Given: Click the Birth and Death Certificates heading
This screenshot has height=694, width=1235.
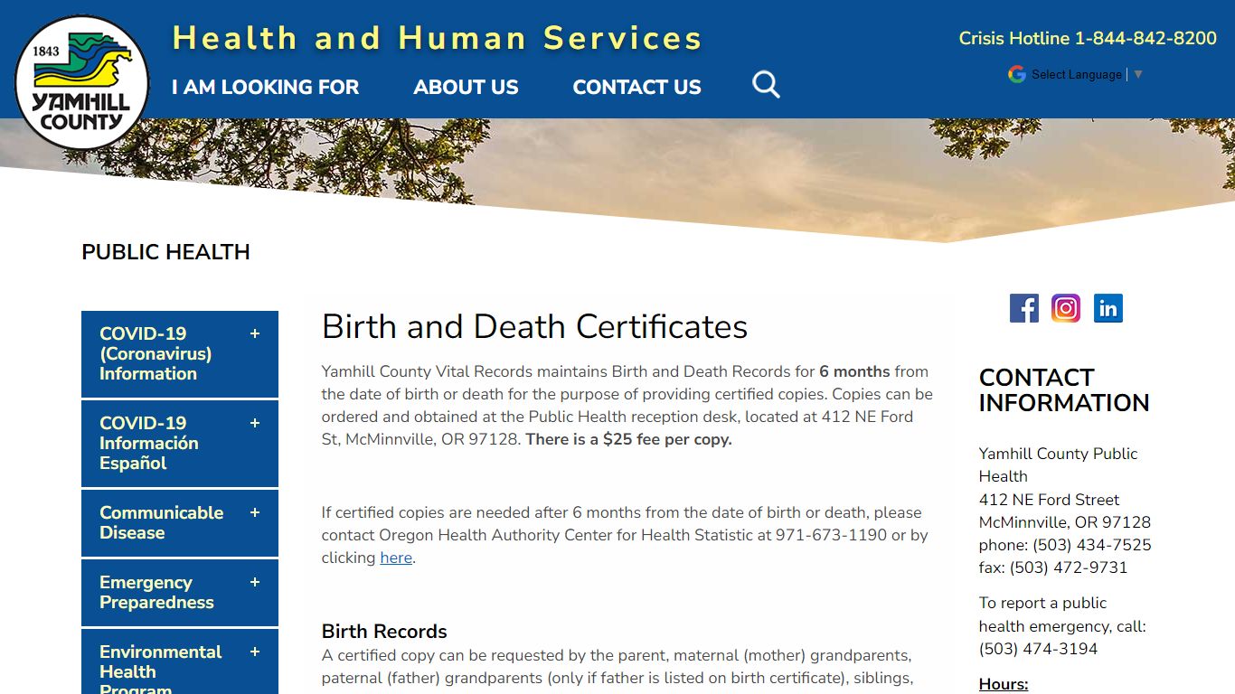Looking at the screenshot, I should point(535,326).
